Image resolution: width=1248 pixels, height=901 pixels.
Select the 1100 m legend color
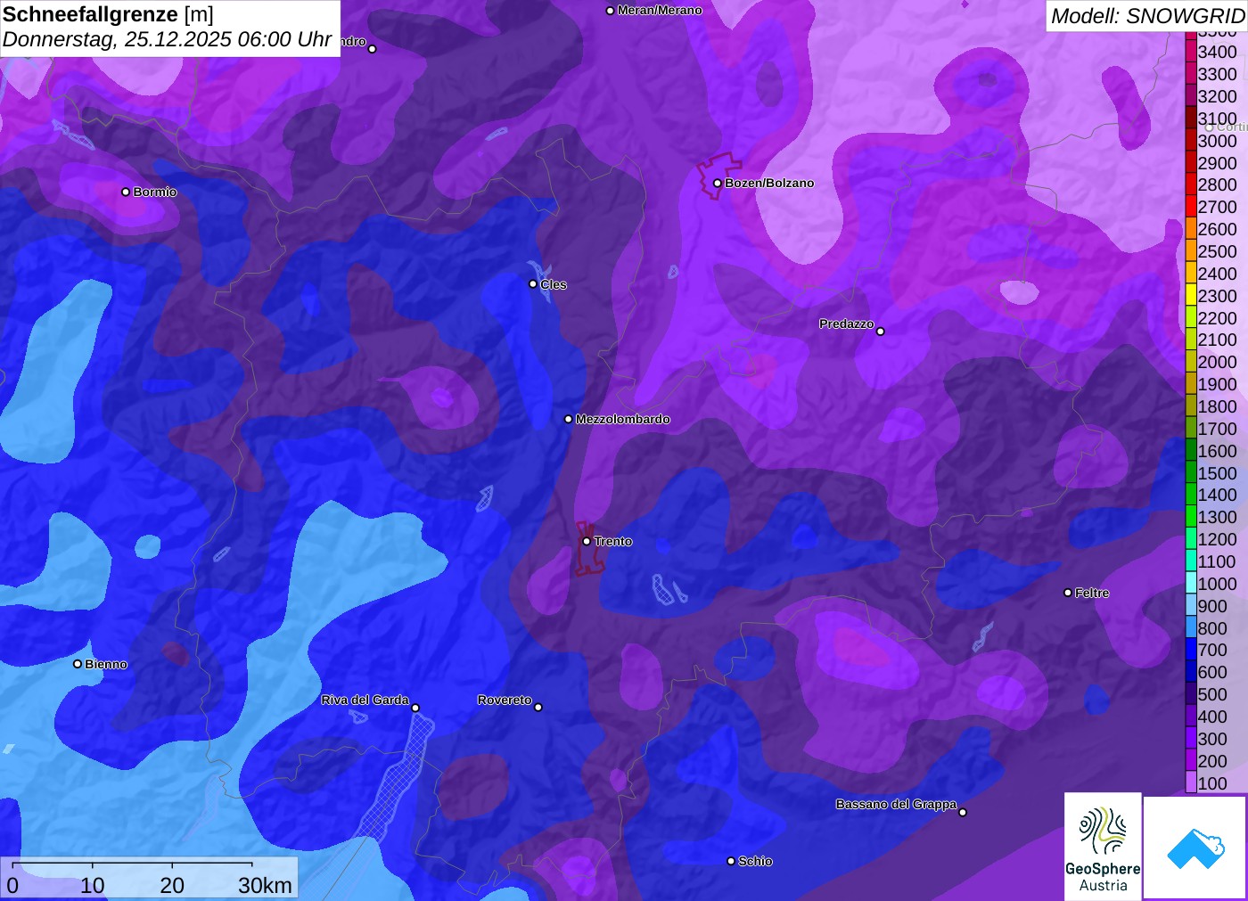(1190, 561)
